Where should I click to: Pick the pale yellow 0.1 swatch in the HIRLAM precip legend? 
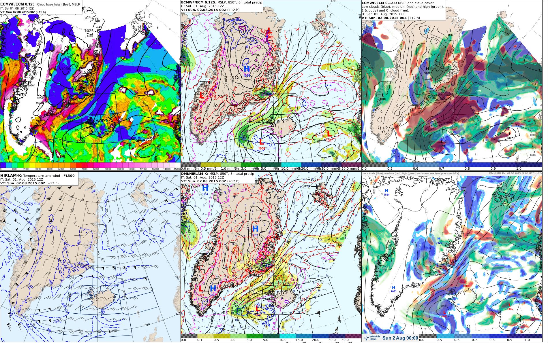point(205,336)
